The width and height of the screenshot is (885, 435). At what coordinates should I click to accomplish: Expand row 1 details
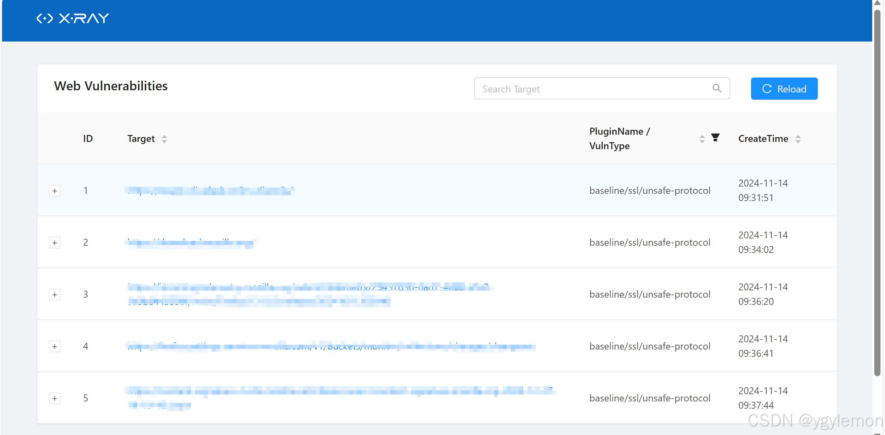click(55, 191)
